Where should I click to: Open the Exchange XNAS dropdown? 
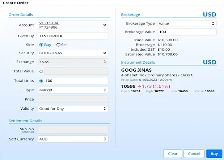point(73,62)
